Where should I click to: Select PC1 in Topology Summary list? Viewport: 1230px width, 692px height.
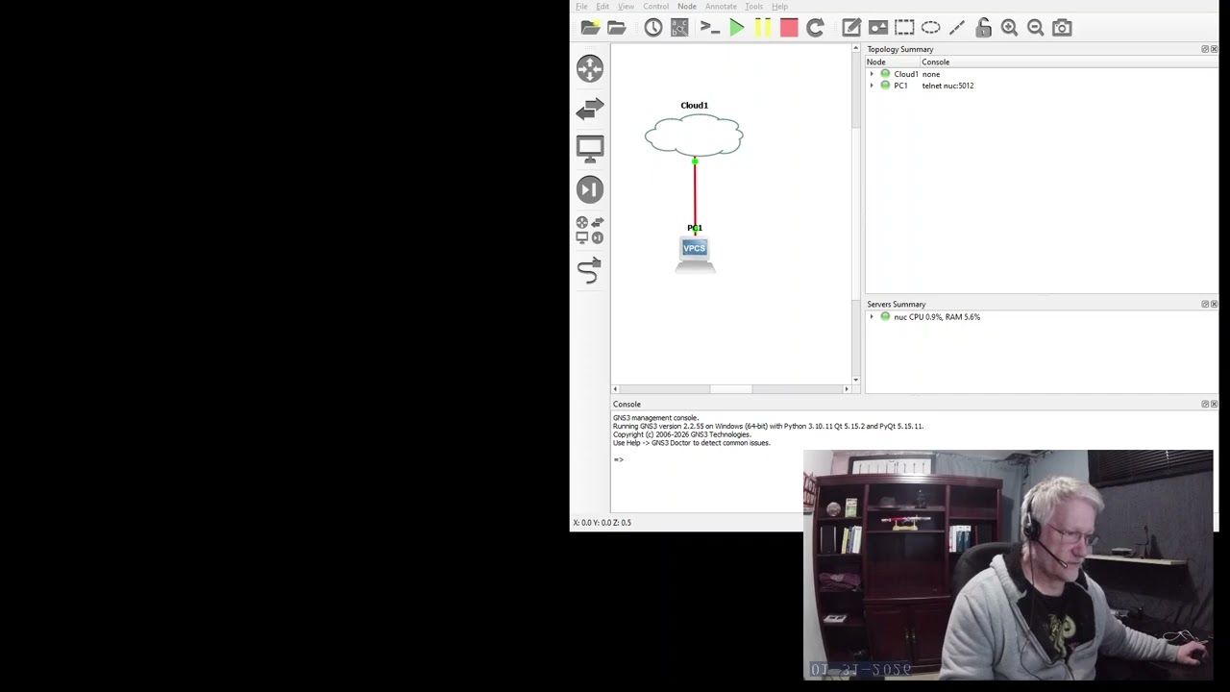point(900,86)
